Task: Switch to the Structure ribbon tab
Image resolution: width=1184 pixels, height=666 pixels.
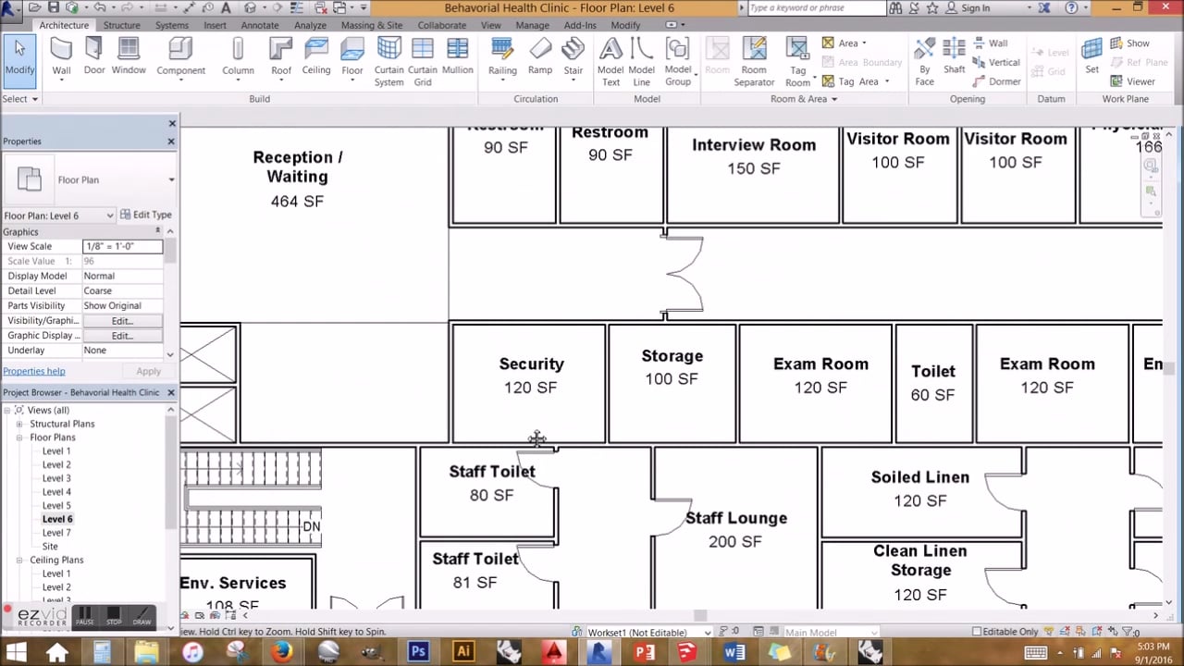Action: 121,25
